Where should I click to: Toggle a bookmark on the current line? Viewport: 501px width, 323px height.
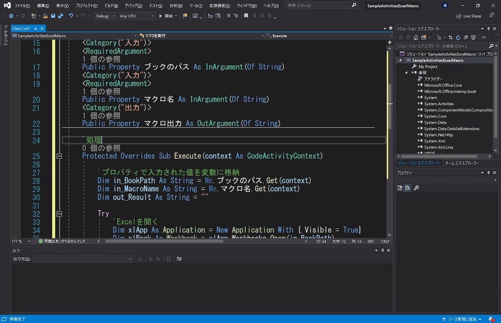point(246,16)
